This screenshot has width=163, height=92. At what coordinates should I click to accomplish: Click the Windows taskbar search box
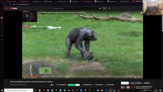point(19,90)
